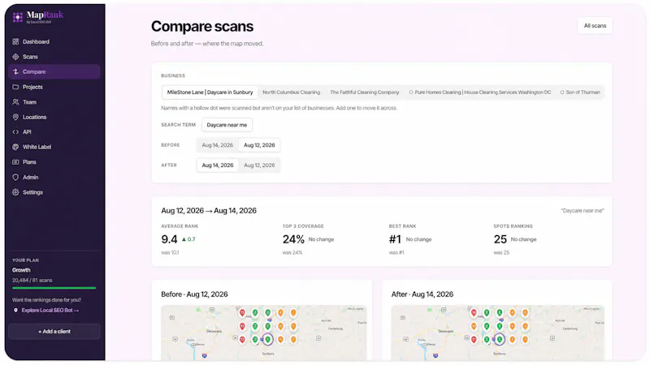Viewport: 650px width, 365px height.
Task: Set Before date to Aug 14, 2026
Action: 217,145
